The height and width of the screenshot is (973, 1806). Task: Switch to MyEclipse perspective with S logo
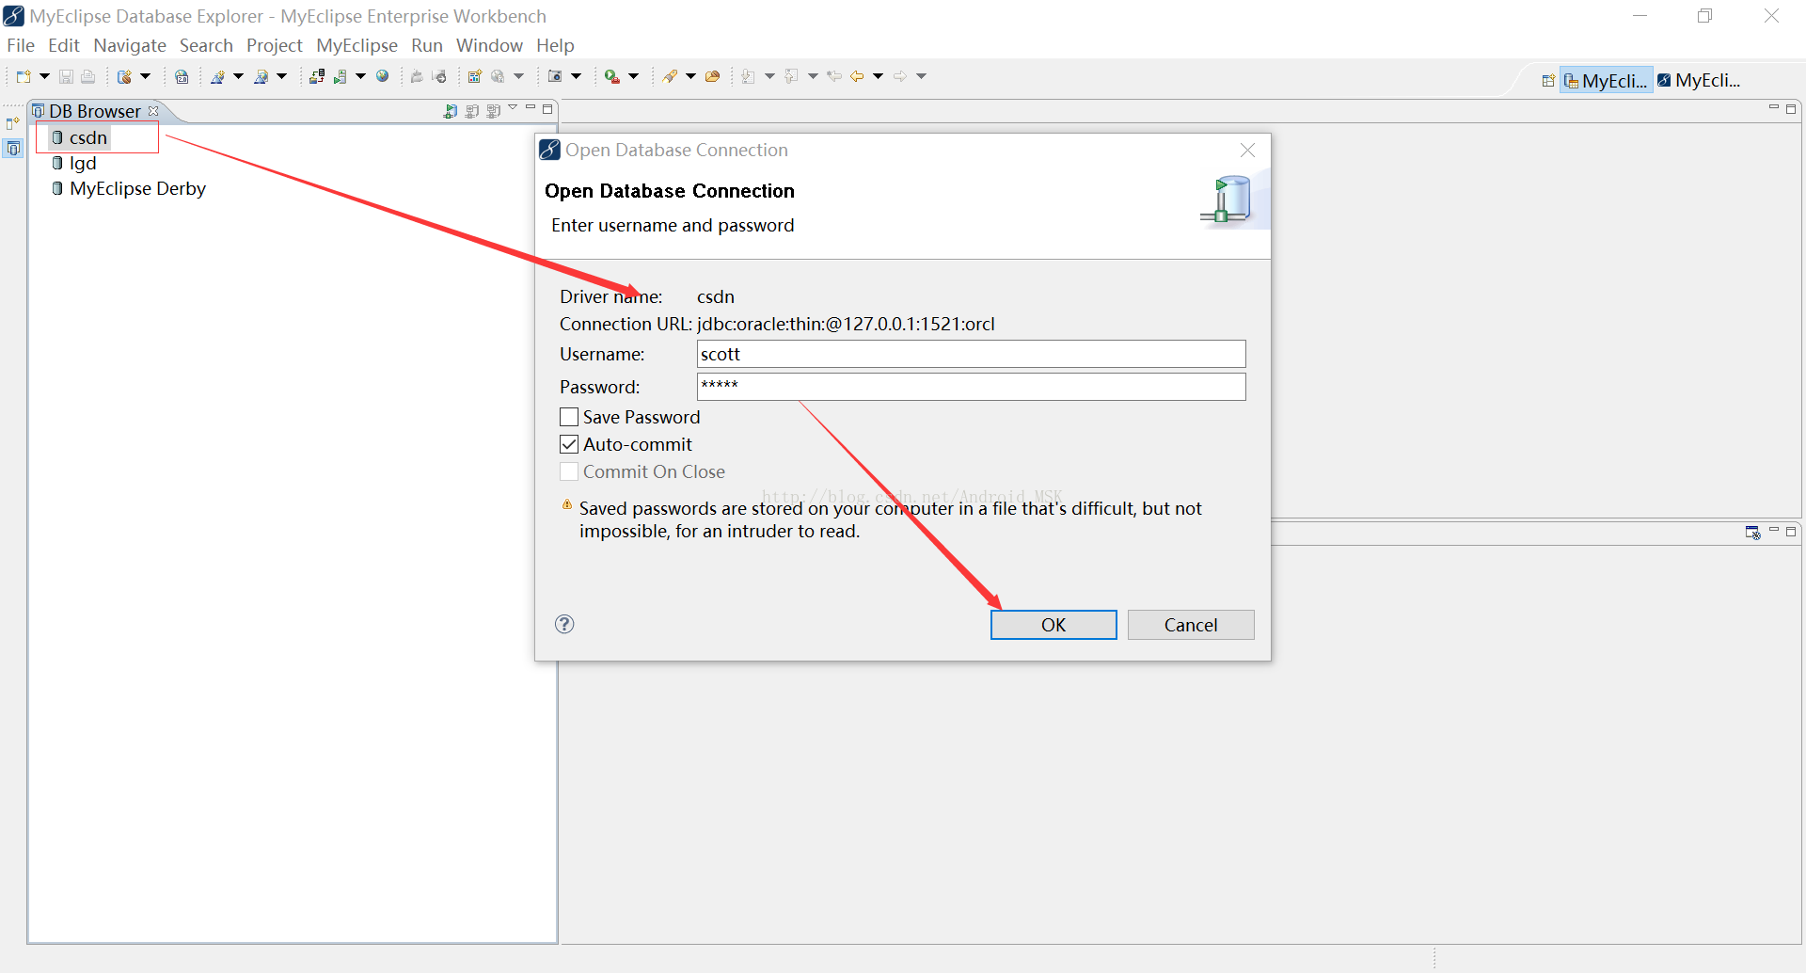point(1700,81)
